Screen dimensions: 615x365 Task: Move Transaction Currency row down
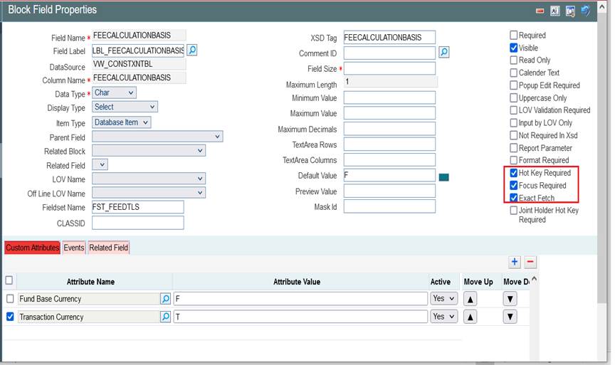point(510,317)
